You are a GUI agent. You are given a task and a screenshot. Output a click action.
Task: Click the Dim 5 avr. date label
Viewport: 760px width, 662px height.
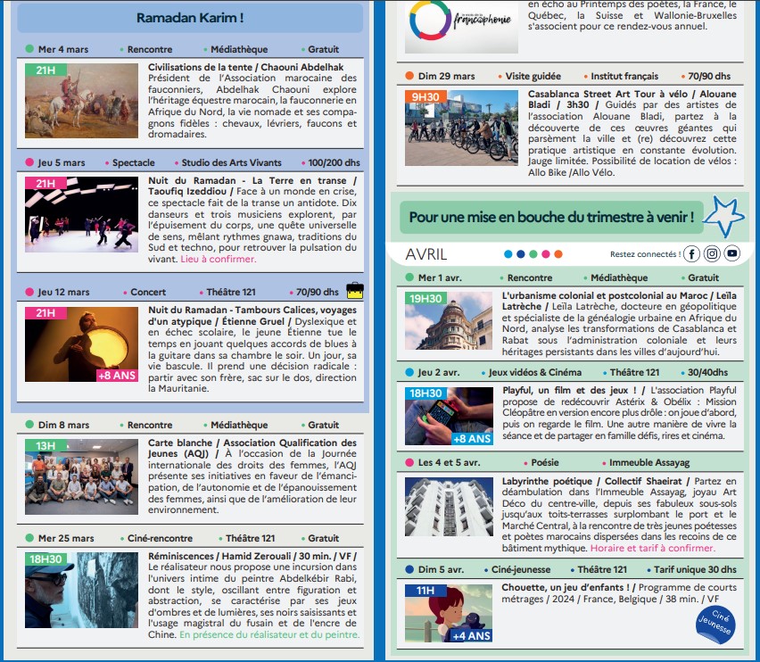441,569
